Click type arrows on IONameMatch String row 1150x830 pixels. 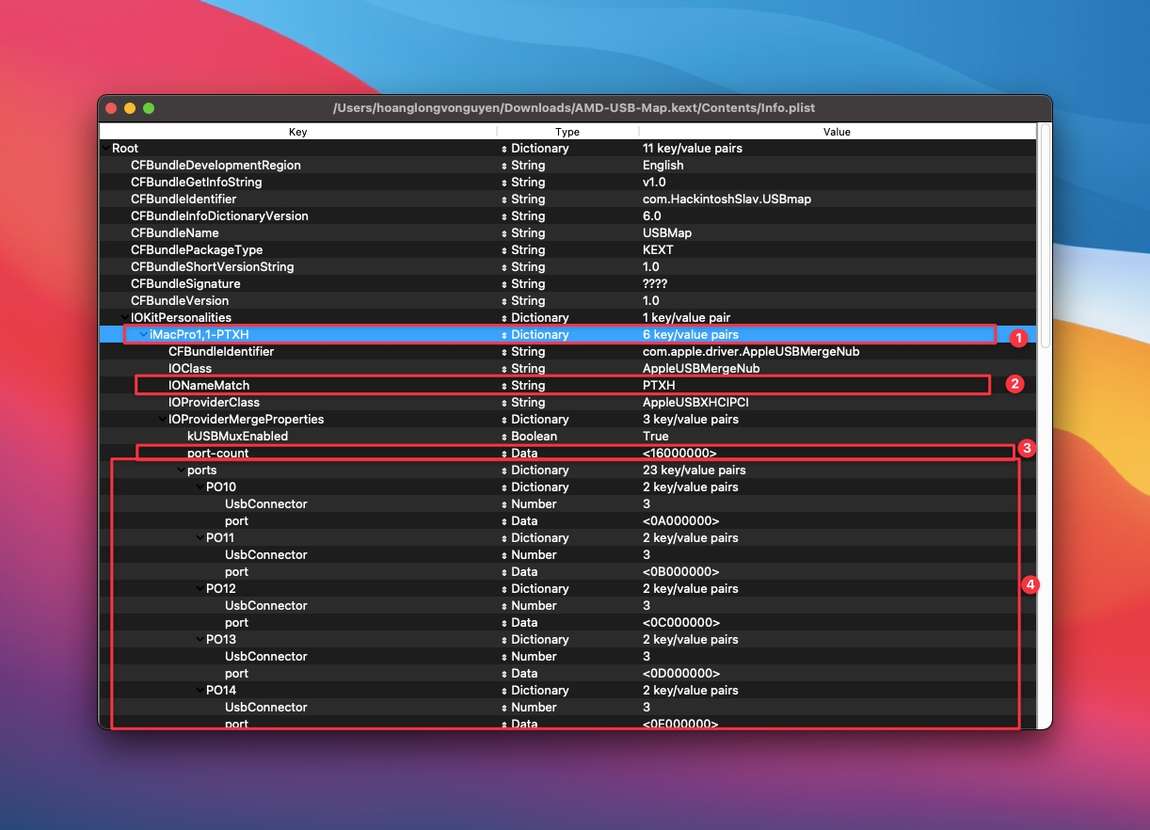503,386
